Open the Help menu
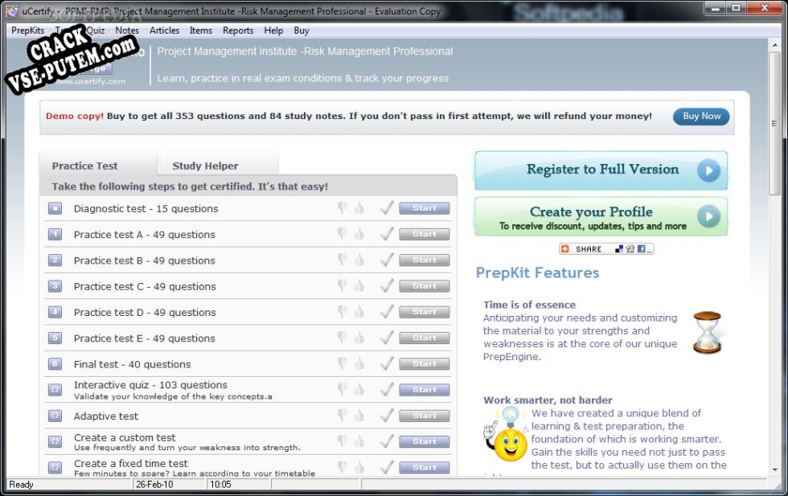This screenshot has height=496, width=788. (x=273, y=31)
